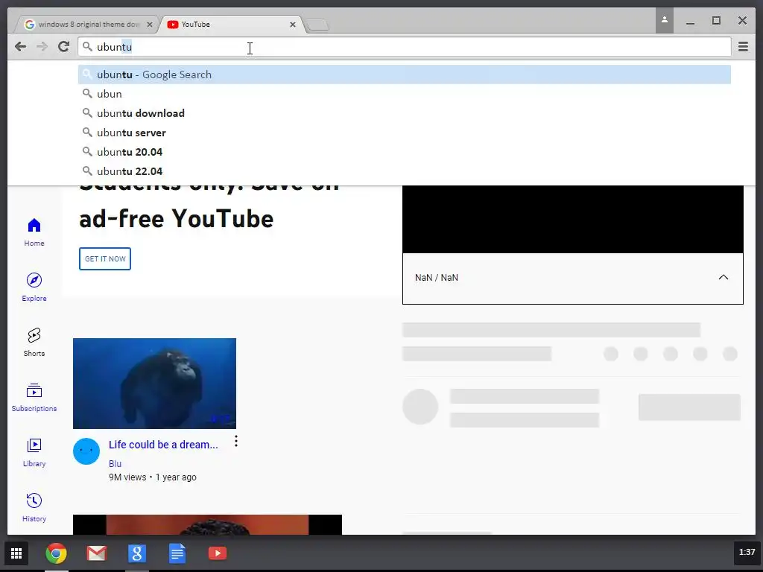
Task: Close the YouTube tab
Action: coord(292,25)
